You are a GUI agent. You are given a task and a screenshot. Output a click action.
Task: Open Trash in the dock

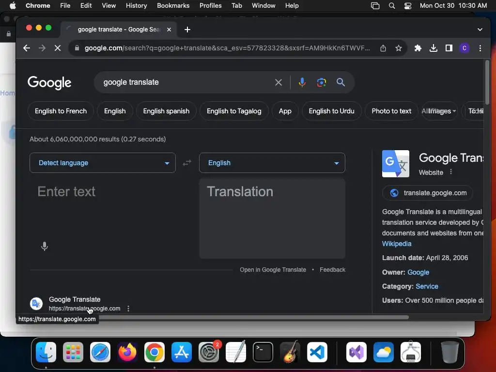click(449, 352)
